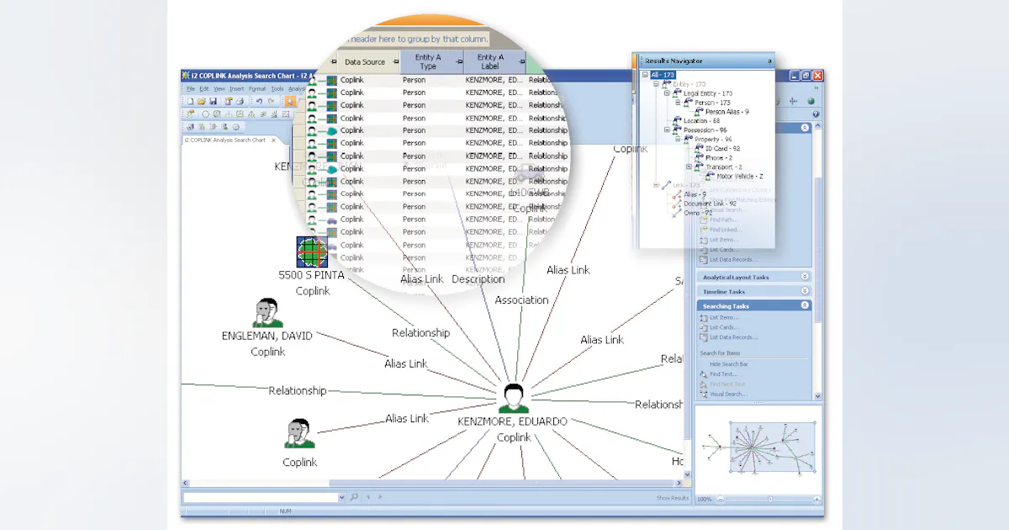Select Document Link - 92 in Results Navigator
This screenshot has width=1009, height=530.
[x=710, y=204]
